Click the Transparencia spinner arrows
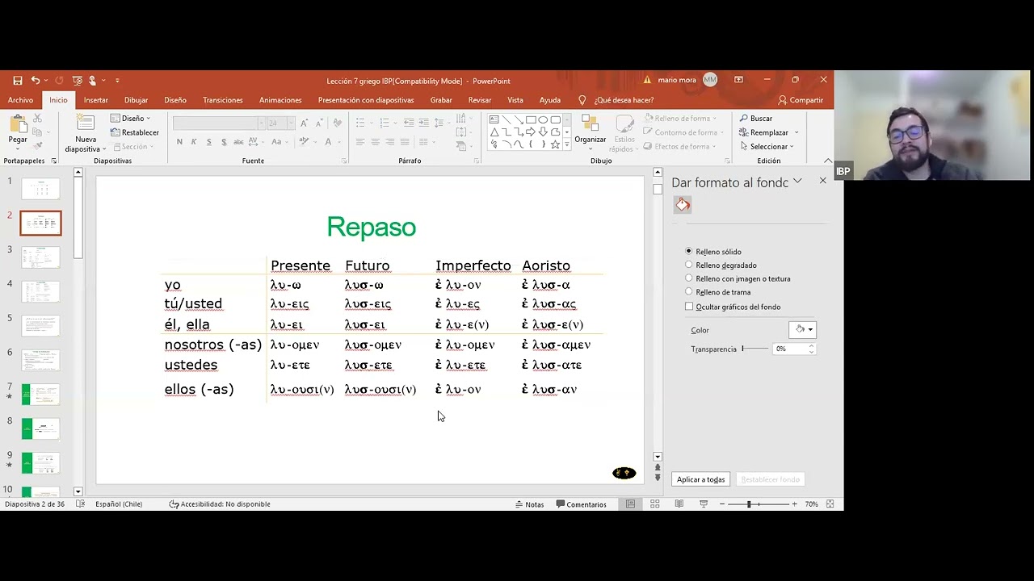Viewport: 1034px width, 581px height. point(811,349)
